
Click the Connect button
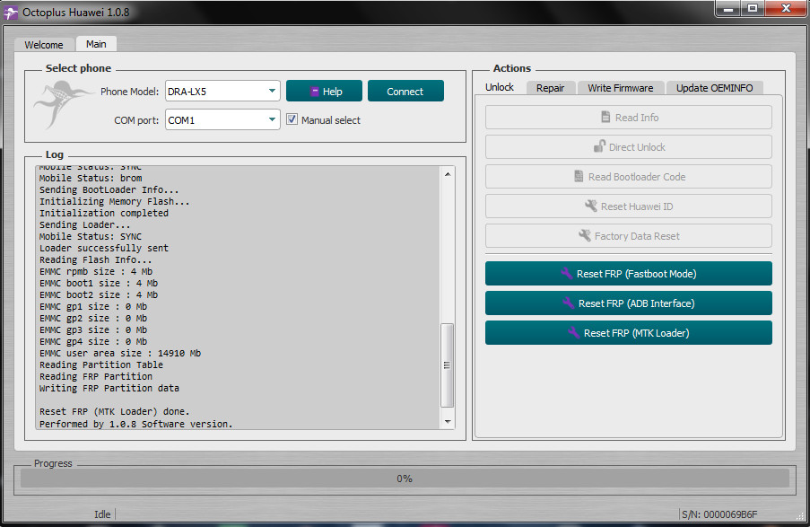coord(405,91)
